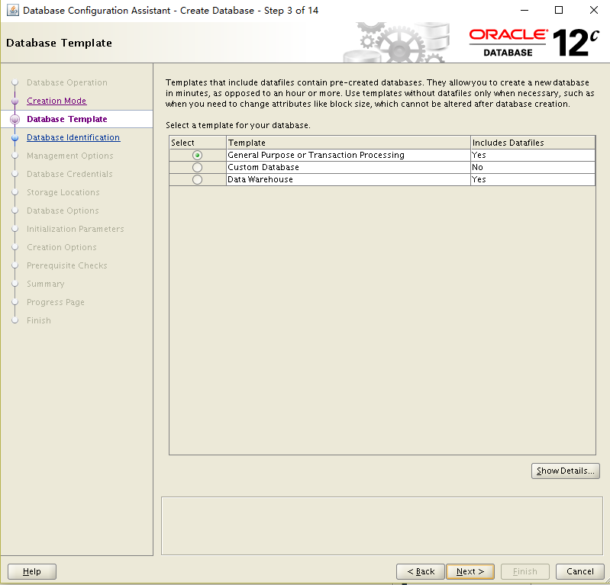Click the Database Identification step bullet icon
Image resolution: width=610 pixels, height=585 pixels.
pyautogui.click(x=15, y=137)
